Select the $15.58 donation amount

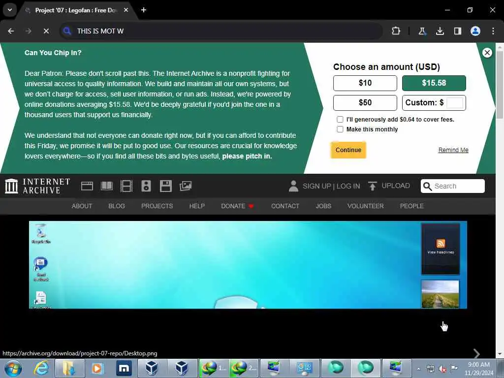click(434, 83)
